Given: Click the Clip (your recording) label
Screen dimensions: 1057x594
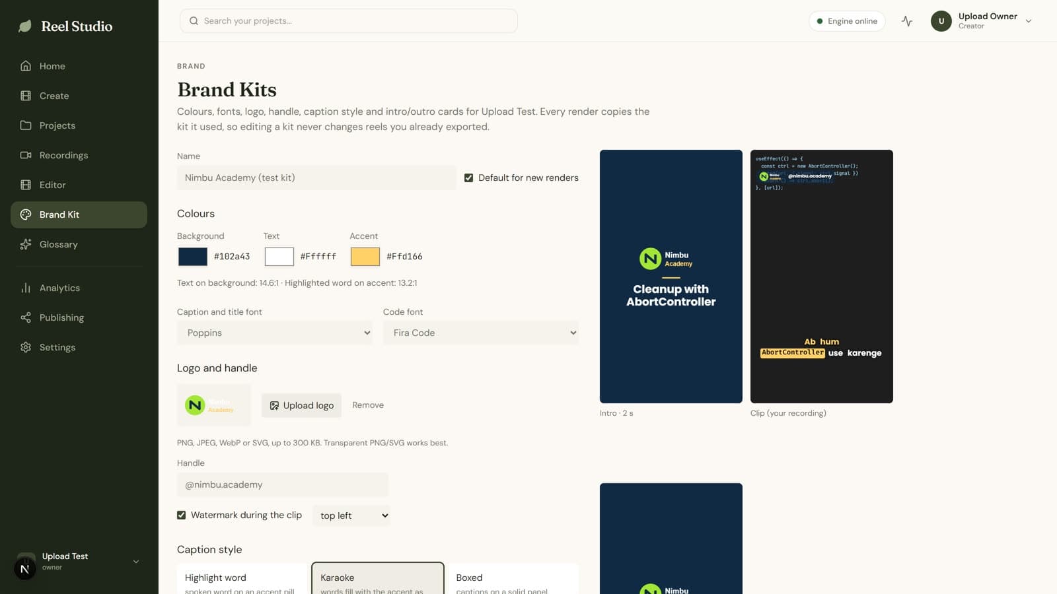Looking at the screenshot, I should pos(788,413).
